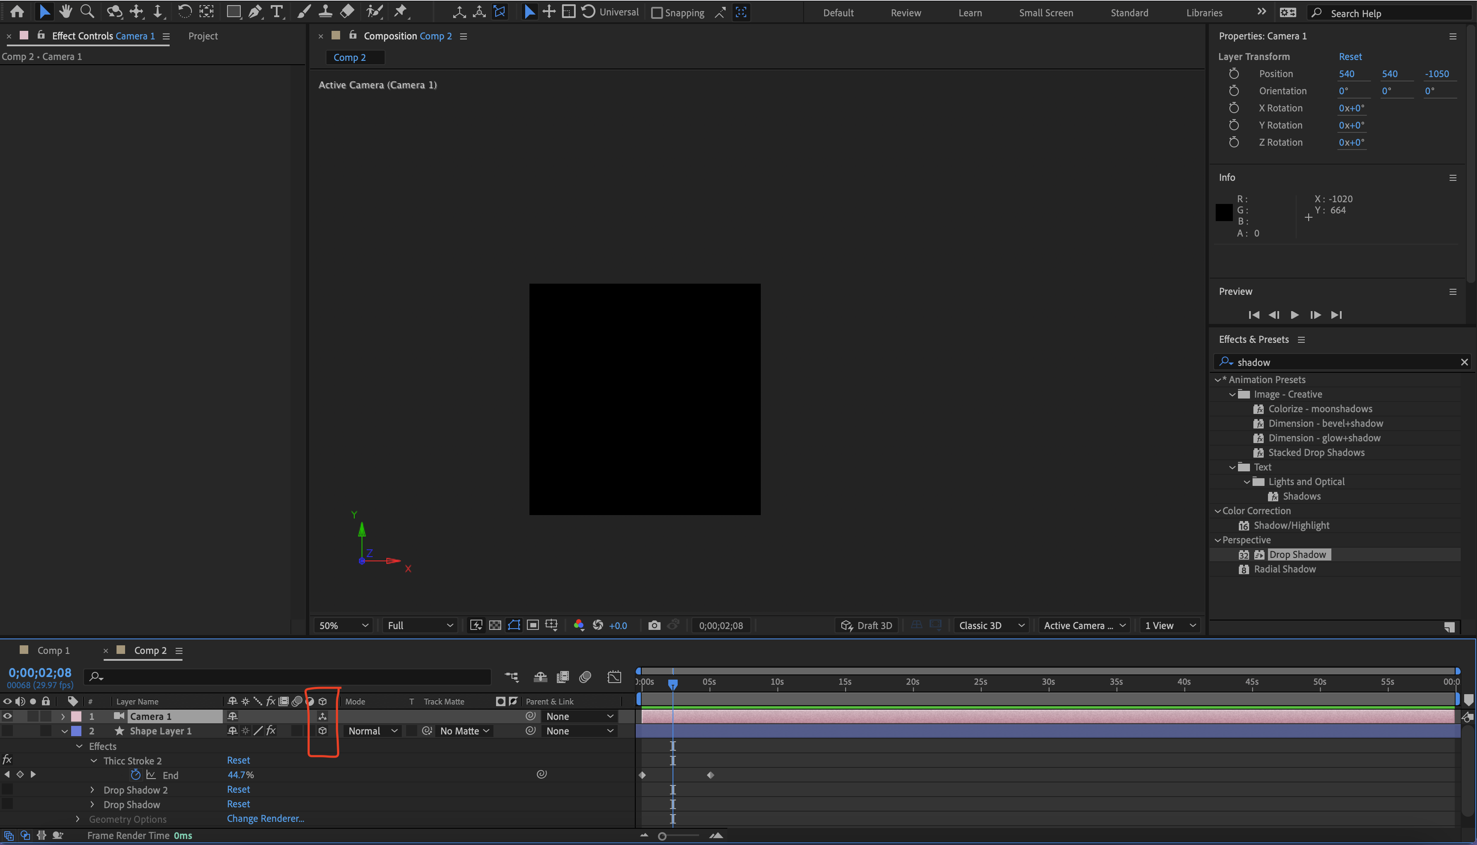
Task: Reset the Drop Shadow 2 effect
Action: (238, 789)
